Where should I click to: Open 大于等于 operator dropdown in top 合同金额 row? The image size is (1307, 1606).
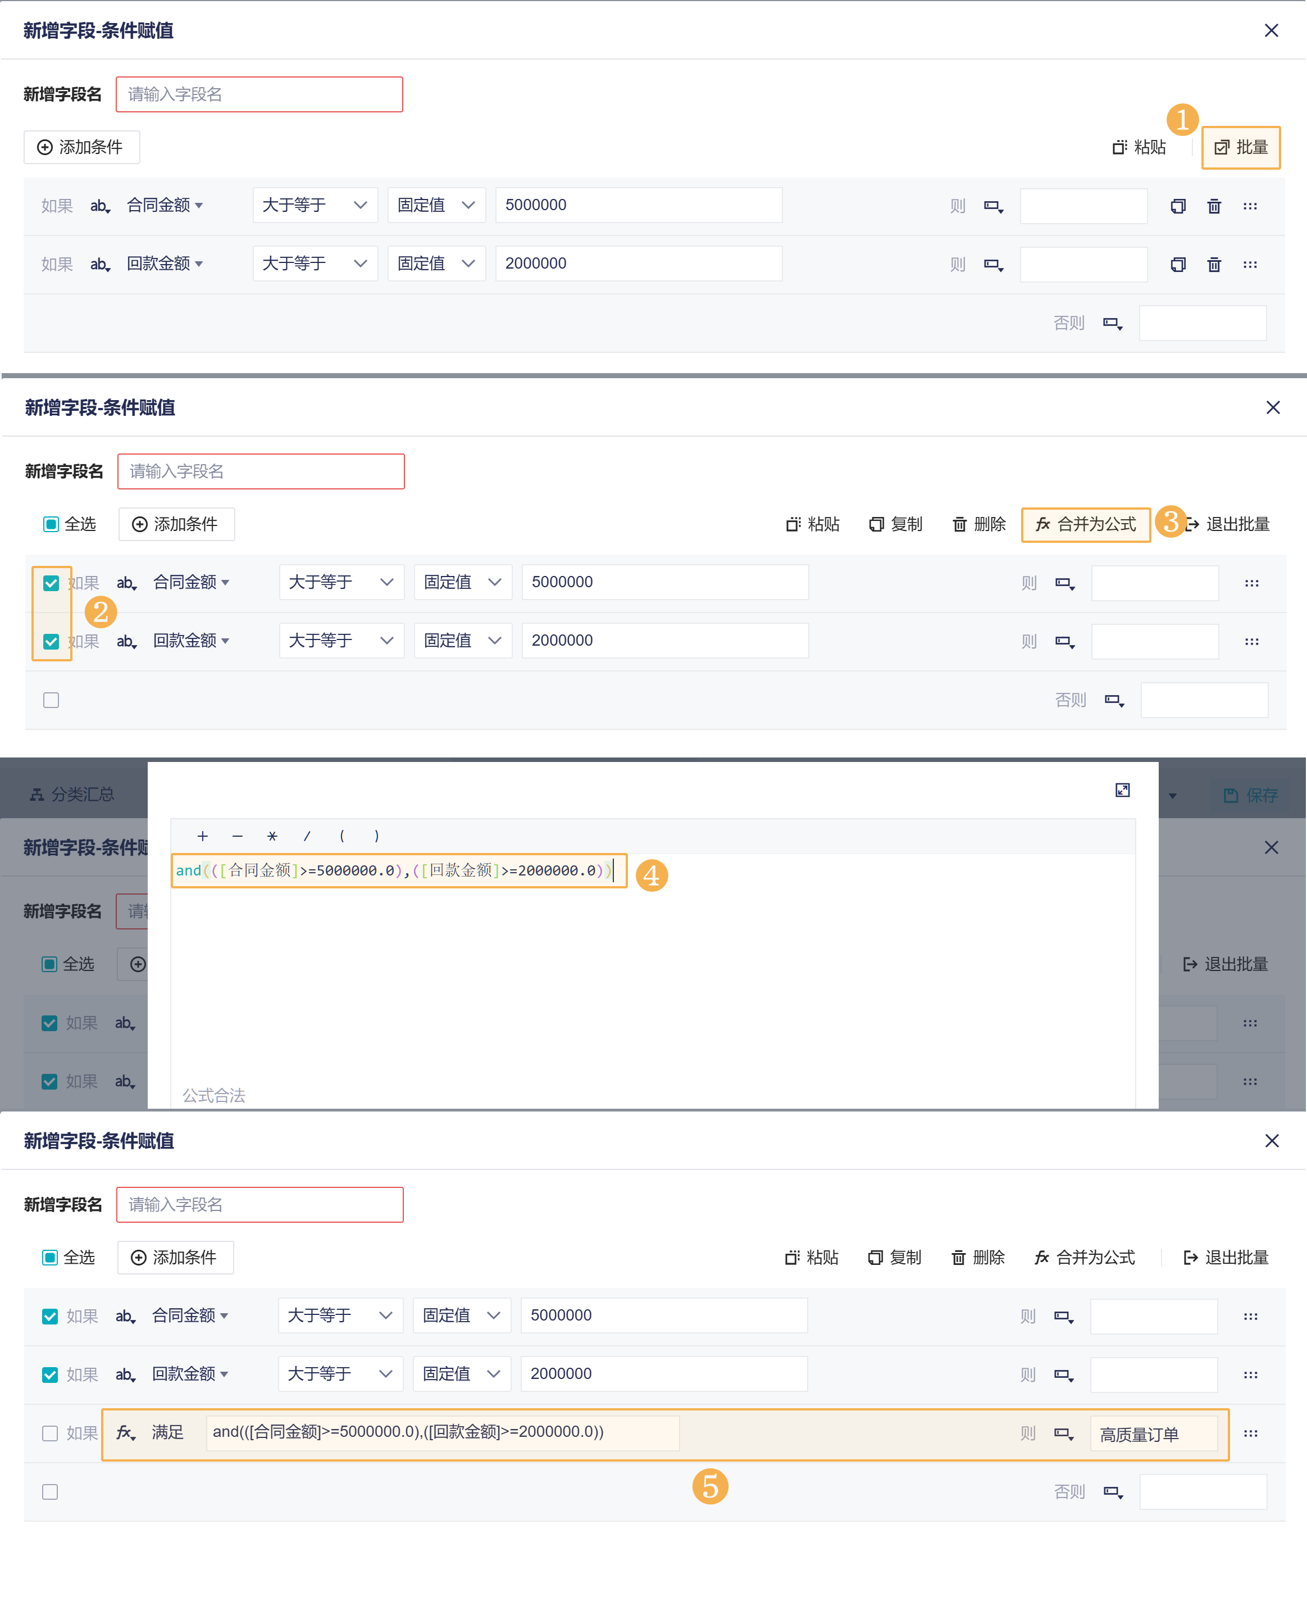[x=315, y=206]
